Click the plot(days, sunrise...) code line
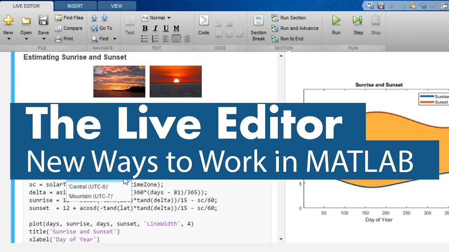 [111, 224]
